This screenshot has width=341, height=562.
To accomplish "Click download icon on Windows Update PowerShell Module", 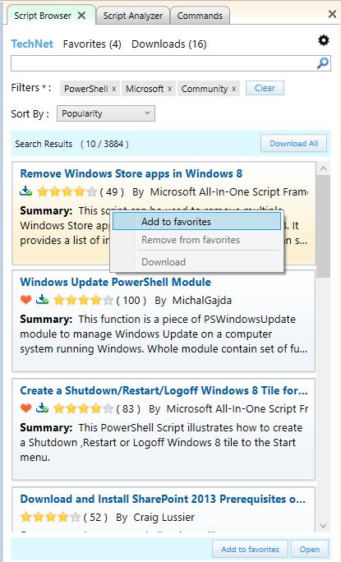I will [42, 299].
